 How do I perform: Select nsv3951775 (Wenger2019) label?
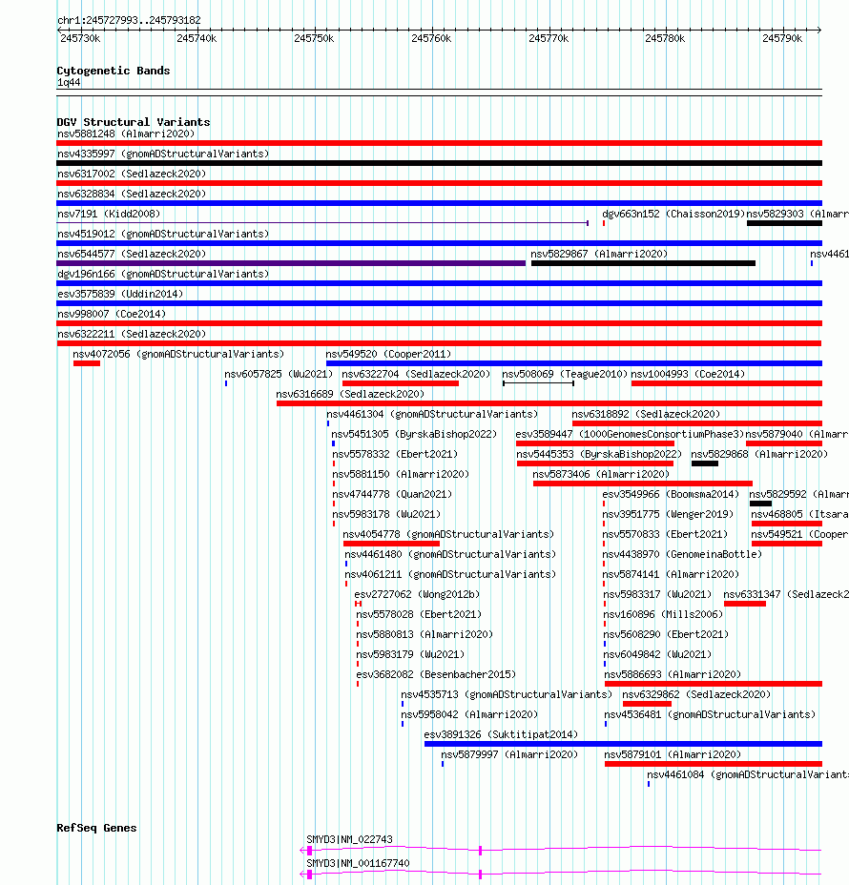tap(668, 514)
